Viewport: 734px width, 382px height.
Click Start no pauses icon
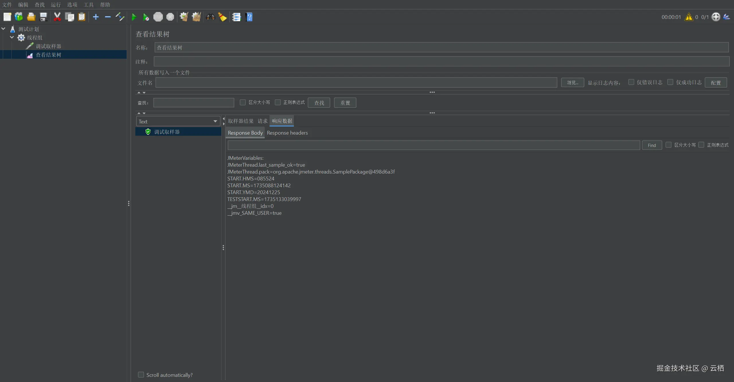pos(146,17)
